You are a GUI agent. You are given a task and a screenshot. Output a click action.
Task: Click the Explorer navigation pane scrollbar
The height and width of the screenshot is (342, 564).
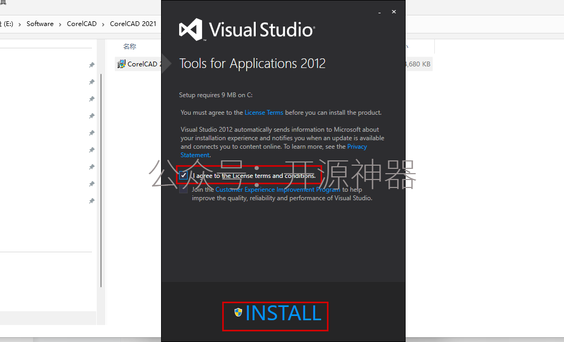tap(101, 181)
